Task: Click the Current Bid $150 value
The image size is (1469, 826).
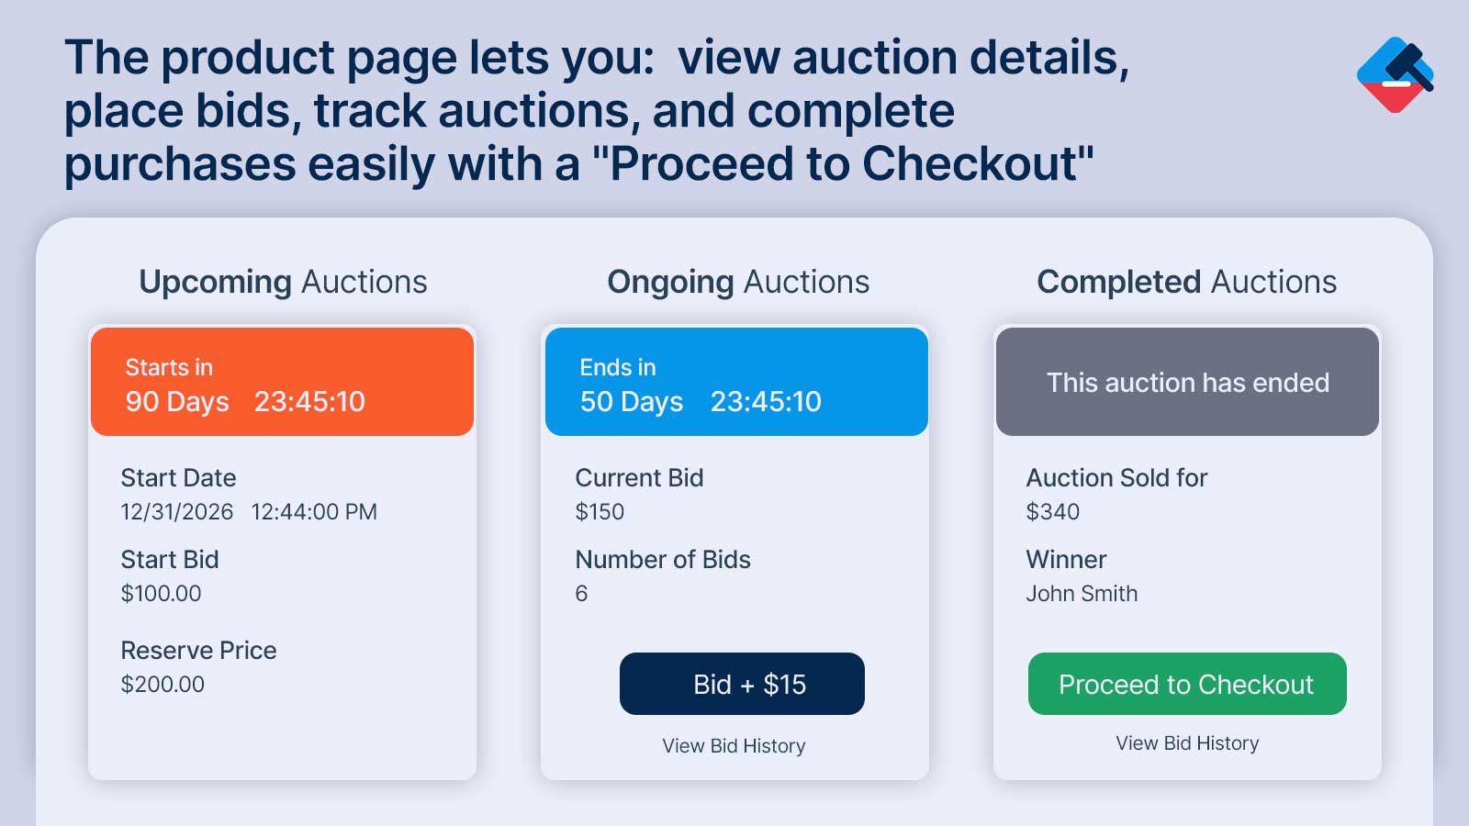Action: [x=600, y=512]
